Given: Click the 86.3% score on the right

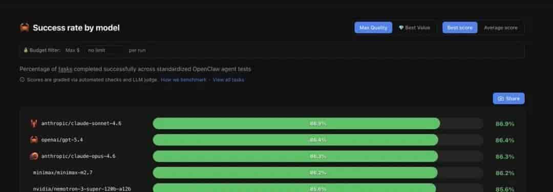Looking at the screenshot, I should [505, 157].
